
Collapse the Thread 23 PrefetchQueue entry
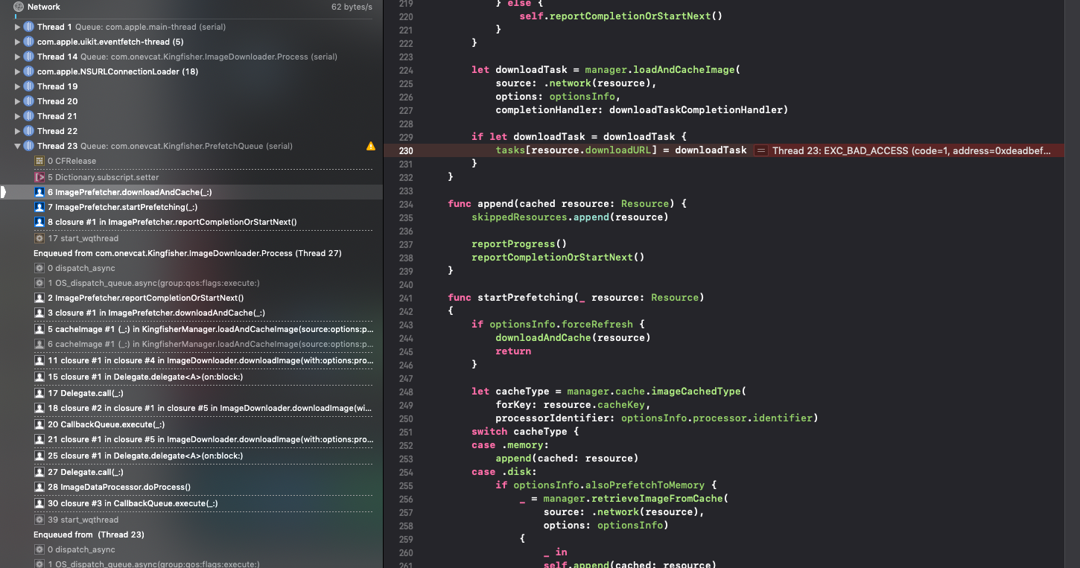click(x=16, y=146)
